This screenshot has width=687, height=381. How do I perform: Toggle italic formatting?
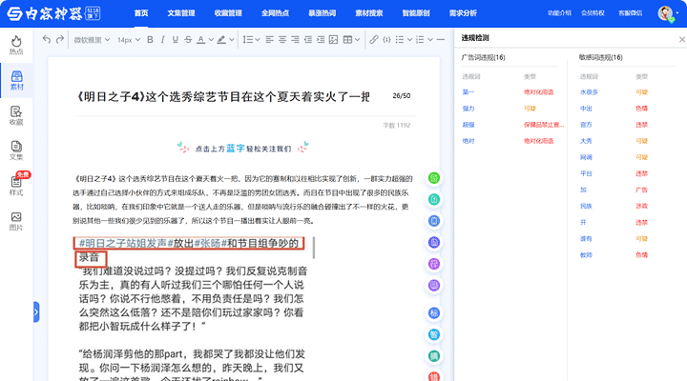click(x=162, y=40)
